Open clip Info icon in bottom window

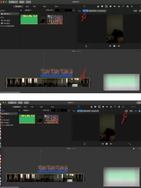[x=123, y=107]
